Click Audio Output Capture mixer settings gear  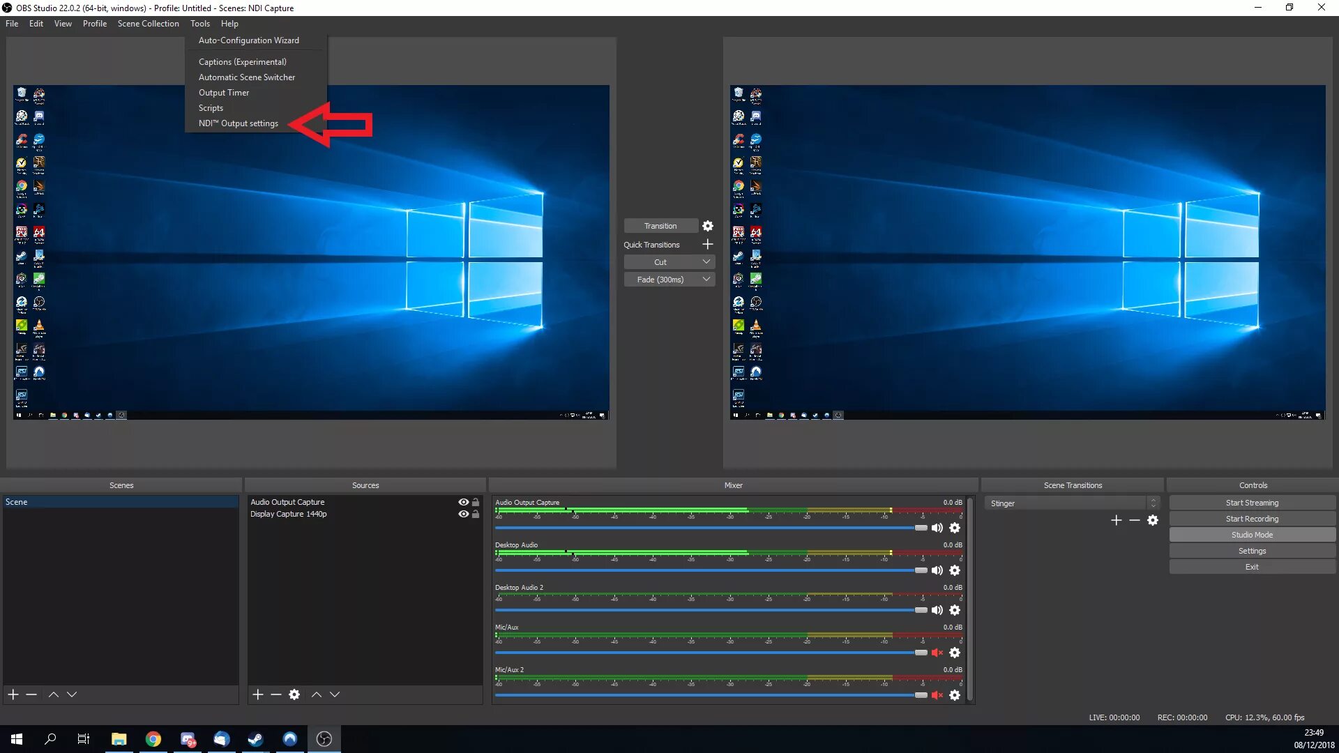pyautogui.click(x=955, y=527)
